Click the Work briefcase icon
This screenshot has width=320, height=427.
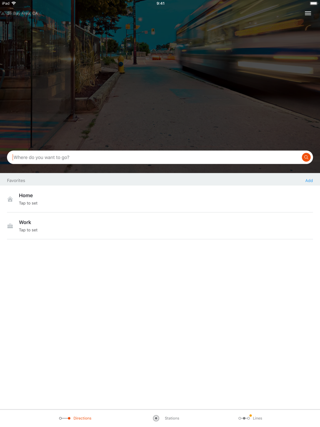click(10, 226)
